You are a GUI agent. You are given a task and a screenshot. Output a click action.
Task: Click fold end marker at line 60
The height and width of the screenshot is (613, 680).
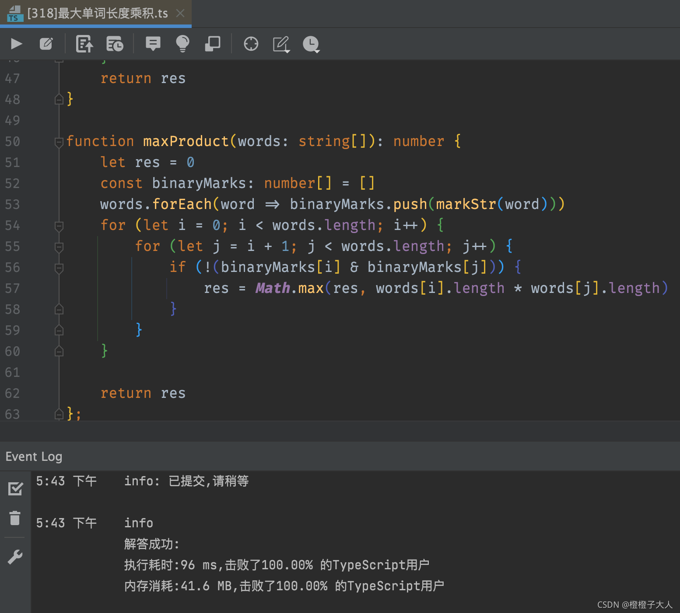(59, 352)
